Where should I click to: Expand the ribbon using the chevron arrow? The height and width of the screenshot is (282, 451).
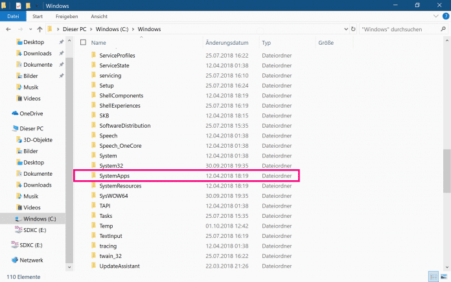pyautogui.click(x=435, y=16)
